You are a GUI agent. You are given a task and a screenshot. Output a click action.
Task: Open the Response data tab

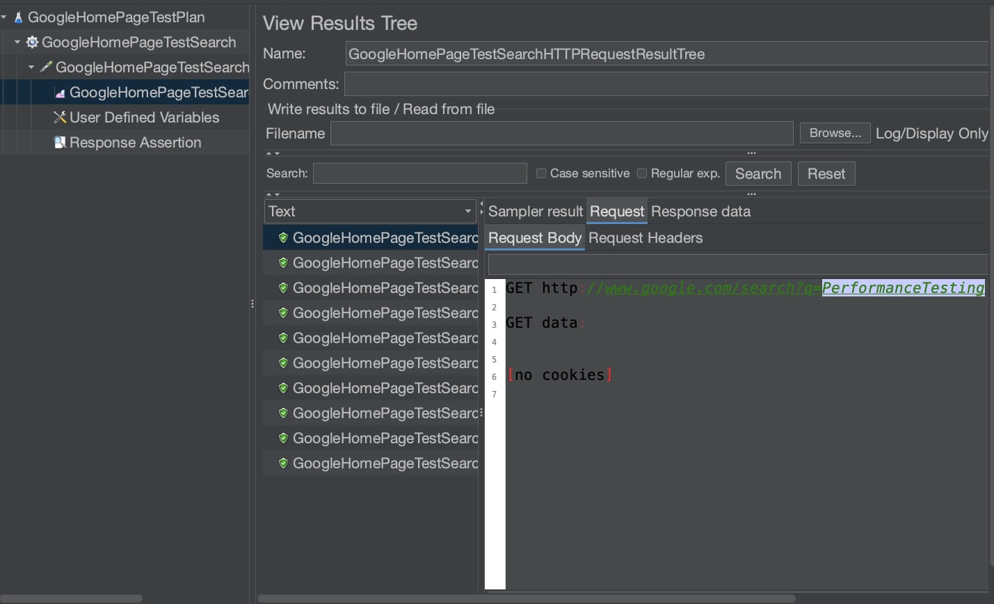pyautogui.click(x=700, y=212)
